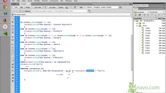Screen dimensions: 166x93
Task: Toggle line numbers in coding toolbar
Action: pyautogui.click(x=13, y=44)
